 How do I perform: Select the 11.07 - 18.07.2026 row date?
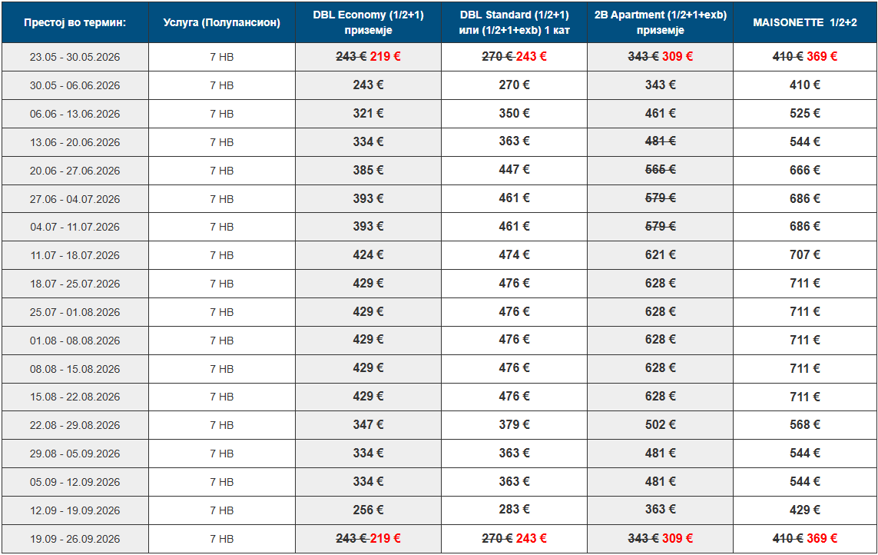(x=75, y=255)
